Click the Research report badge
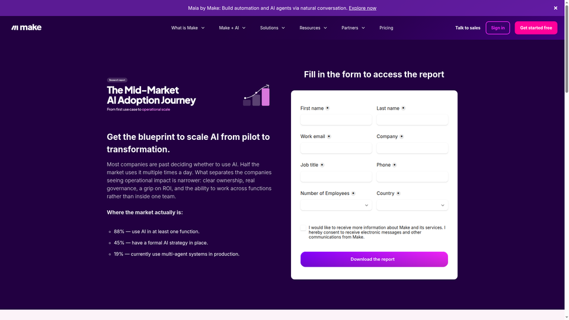Viewport: 569px width, 320px height. 117,80
